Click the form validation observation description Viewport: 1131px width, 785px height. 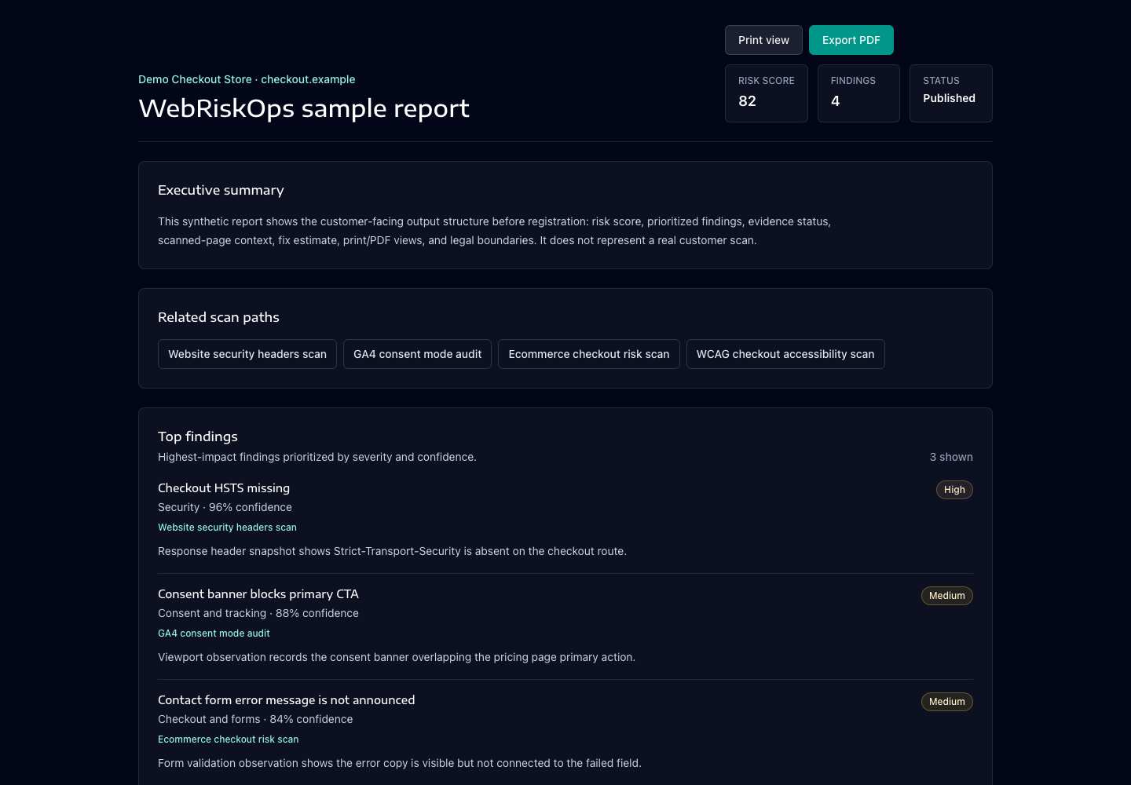pyautogui.click(x=400, y=763)
